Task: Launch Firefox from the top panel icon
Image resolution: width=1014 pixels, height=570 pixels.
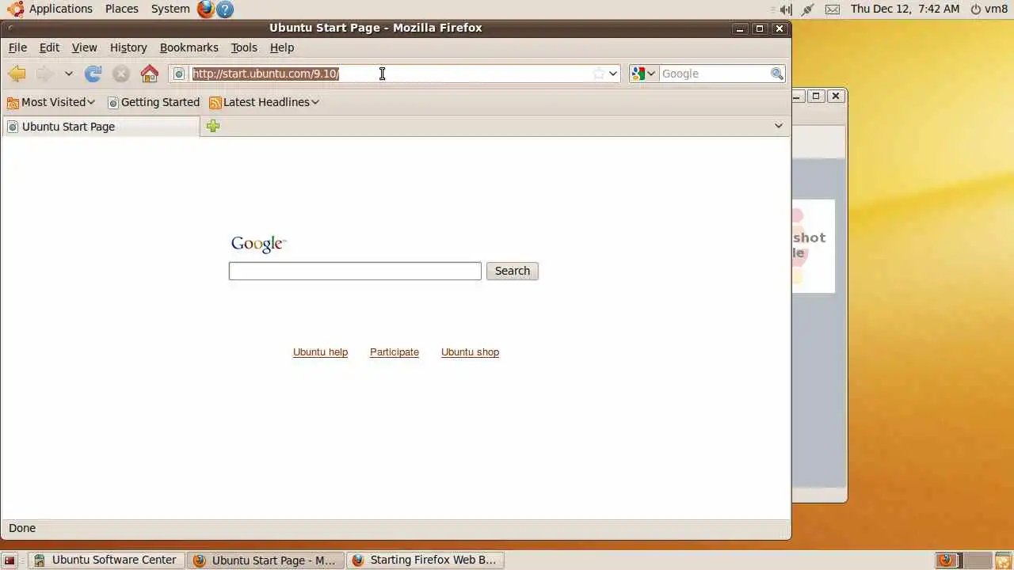Action: click(x=206, y=9)
